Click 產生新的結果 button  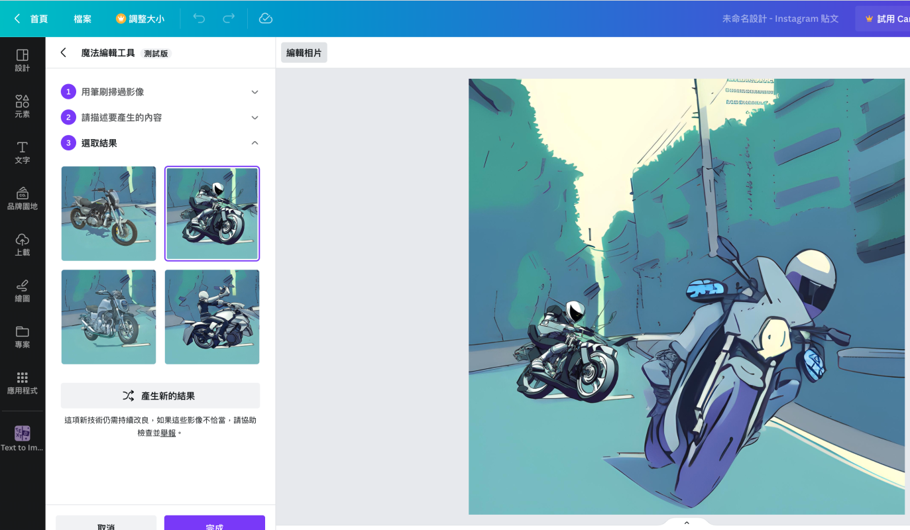pos(160,396)
